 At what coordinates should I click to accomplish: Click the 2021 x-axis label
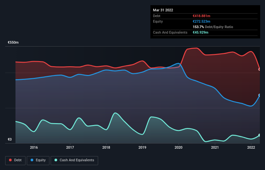pyautogui.click(x=215, y=147)
